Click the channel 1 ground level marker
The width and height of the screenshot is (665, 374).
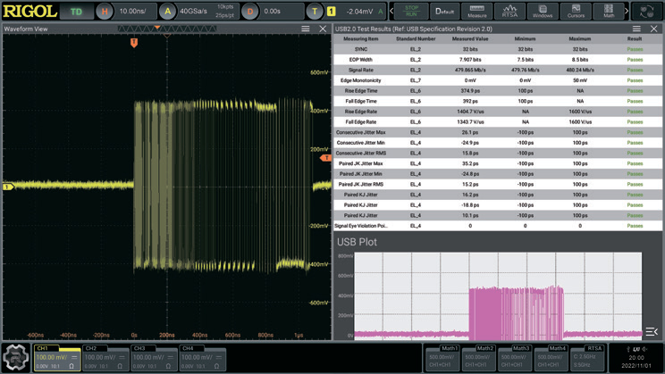click(x=8, y=187)
